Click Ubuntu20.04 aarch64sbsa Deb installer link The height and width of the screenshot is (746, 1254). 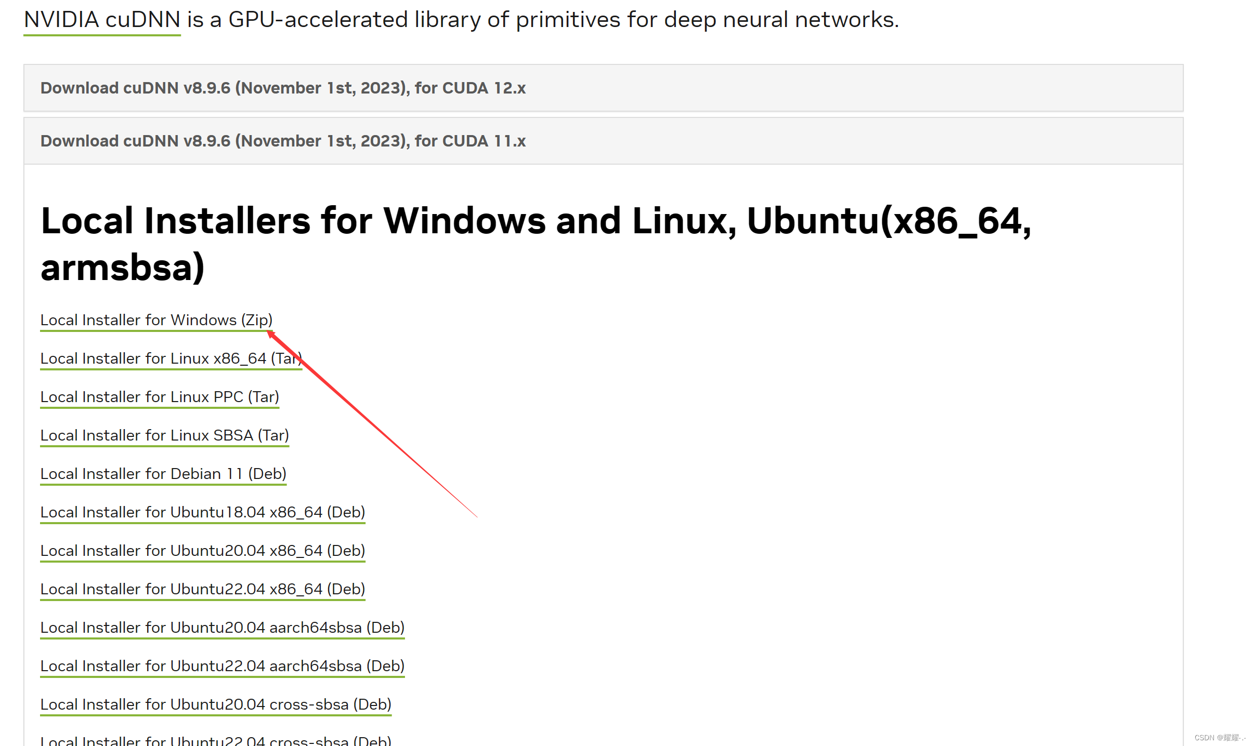pyautogui.click(x=222, y=628)
